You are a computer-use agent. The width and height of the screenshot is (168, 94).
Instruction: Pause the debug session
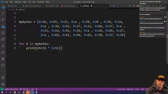tap(114, 6)
